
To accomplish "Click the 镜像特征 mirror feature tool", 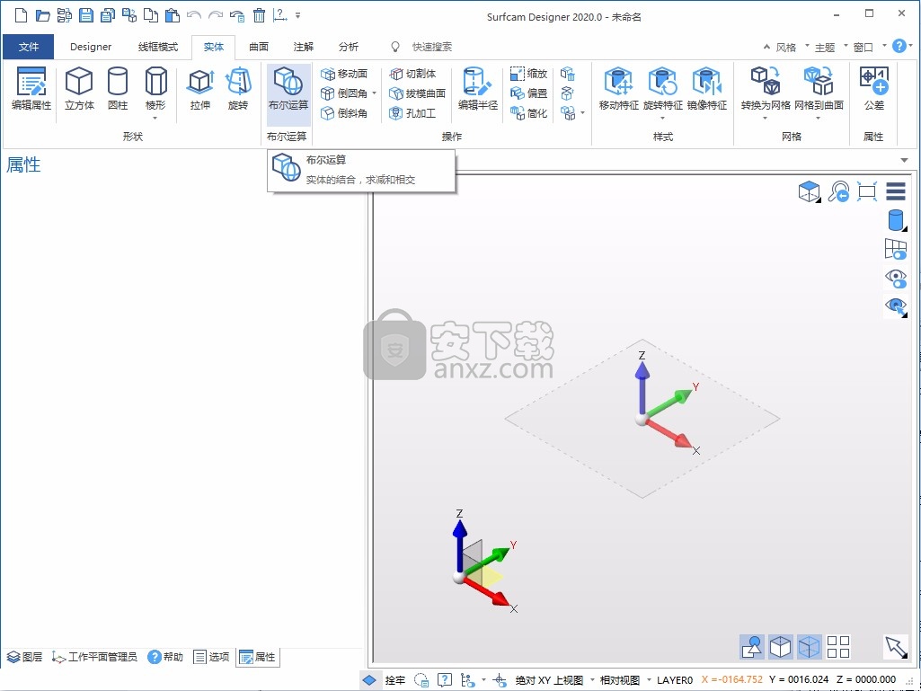I will (706, 89).
